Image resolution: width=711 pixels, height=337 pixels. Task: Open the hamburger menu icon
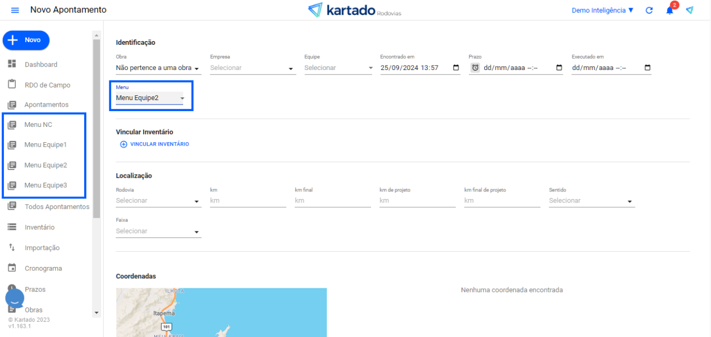[15, 10]
